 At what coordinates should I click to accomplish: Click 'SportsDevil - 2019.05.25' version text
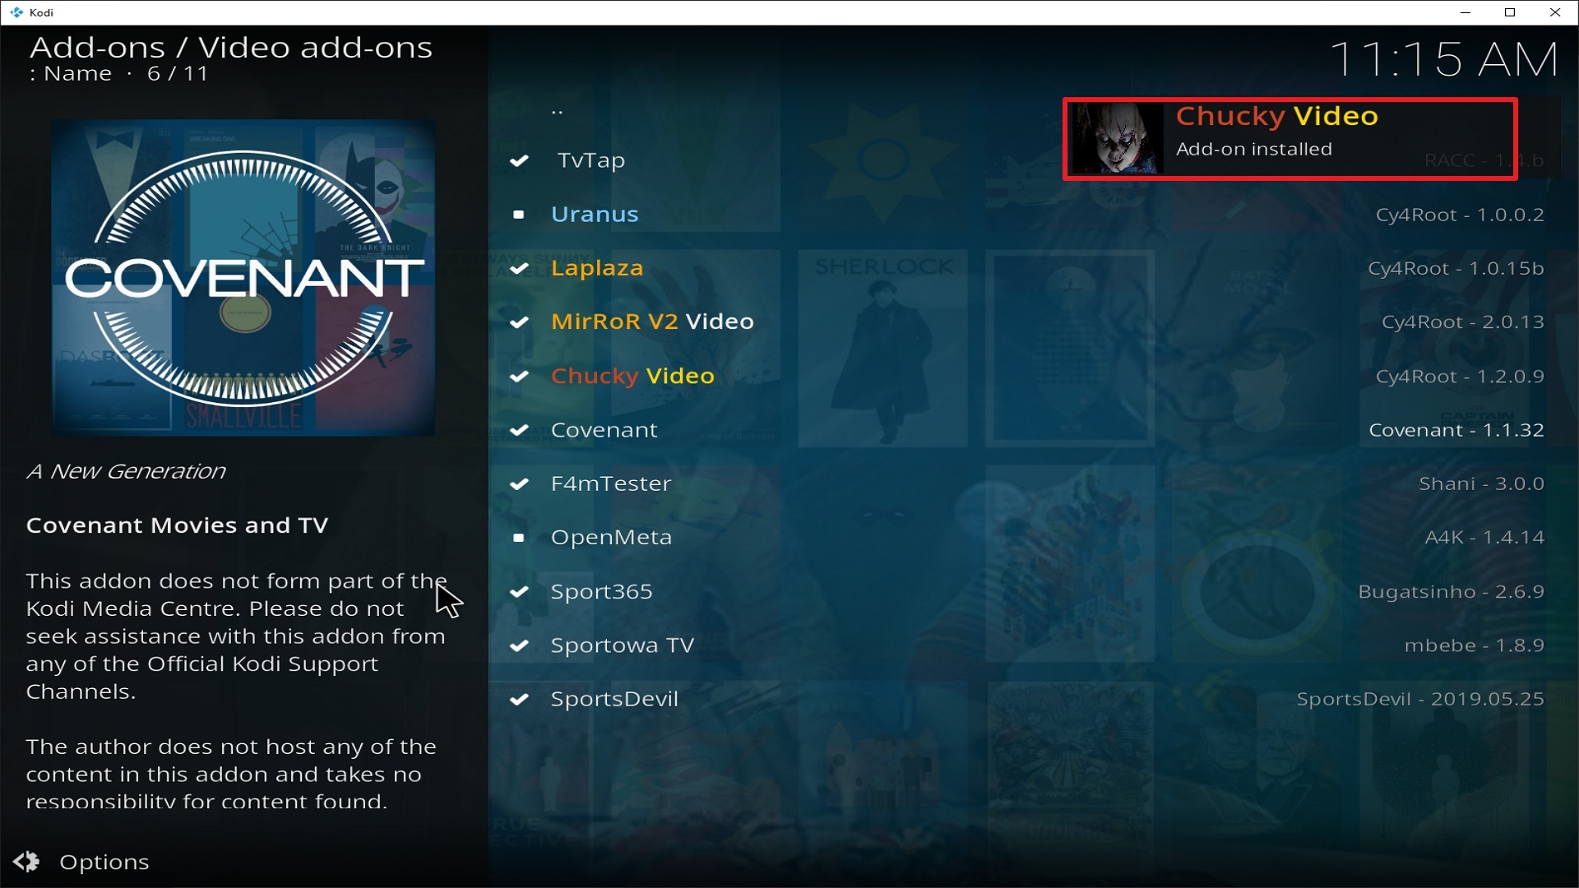point(1420,700)
